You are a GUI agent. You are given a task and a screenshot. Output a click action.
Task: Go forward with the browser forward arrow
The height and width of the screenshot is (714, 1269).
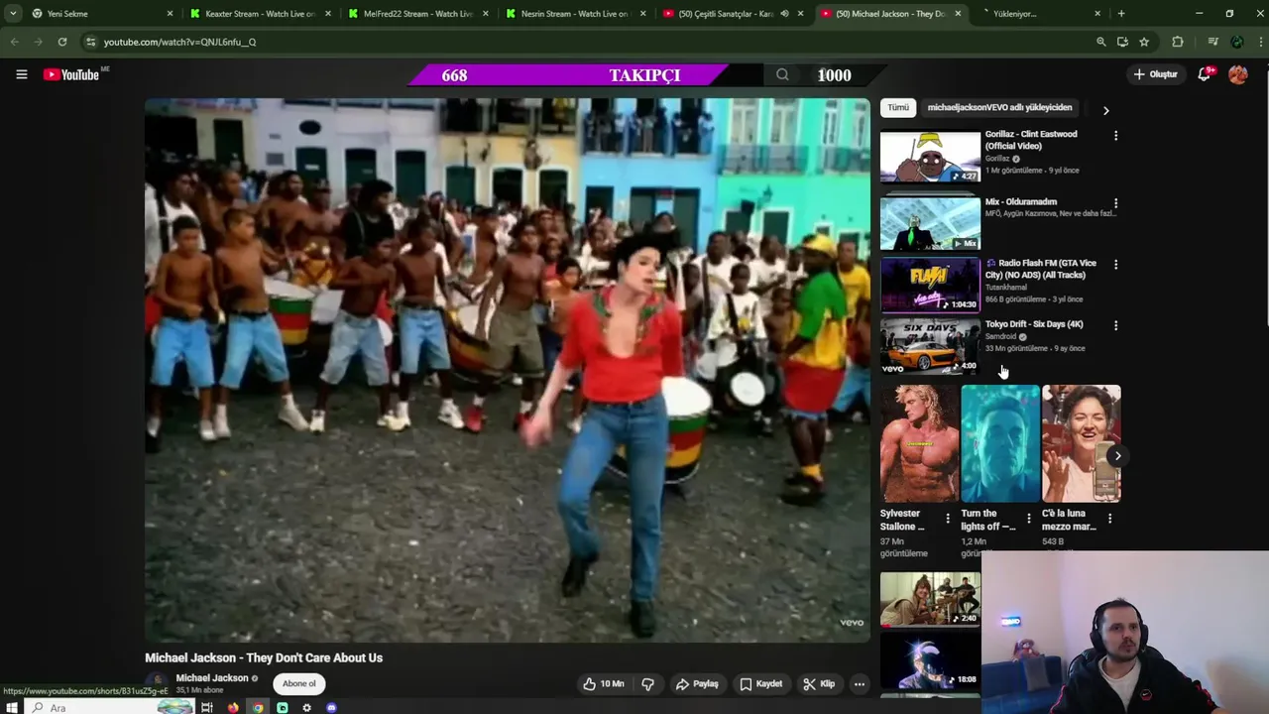[x=38, y=42]
